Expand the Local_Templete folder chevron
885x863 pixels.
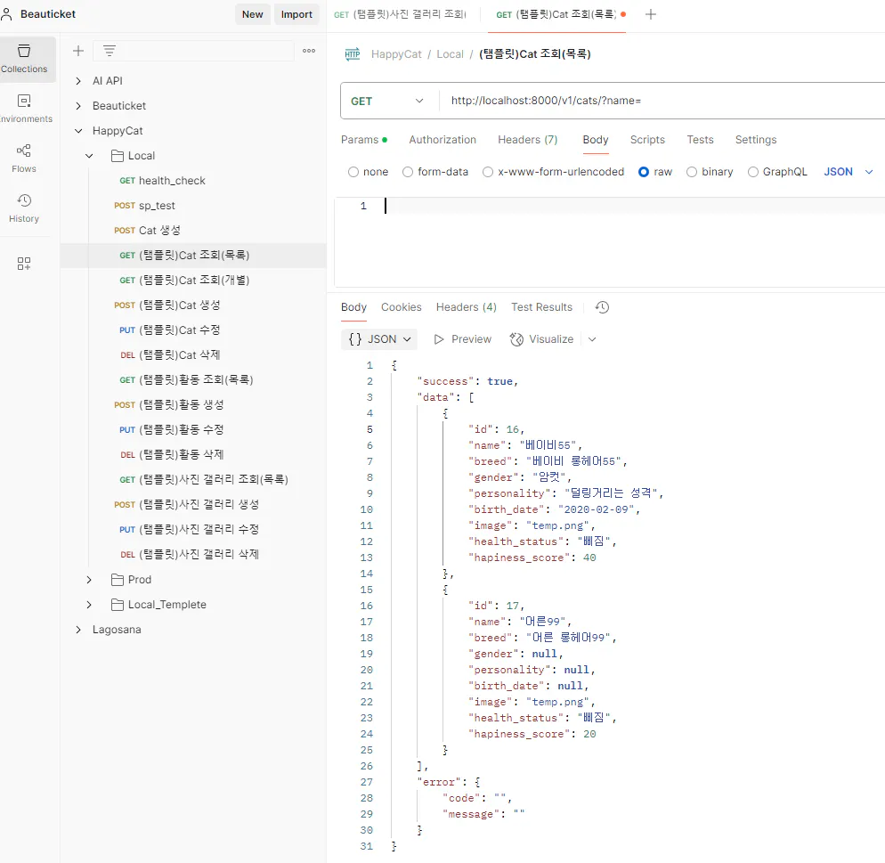(89, 605)
